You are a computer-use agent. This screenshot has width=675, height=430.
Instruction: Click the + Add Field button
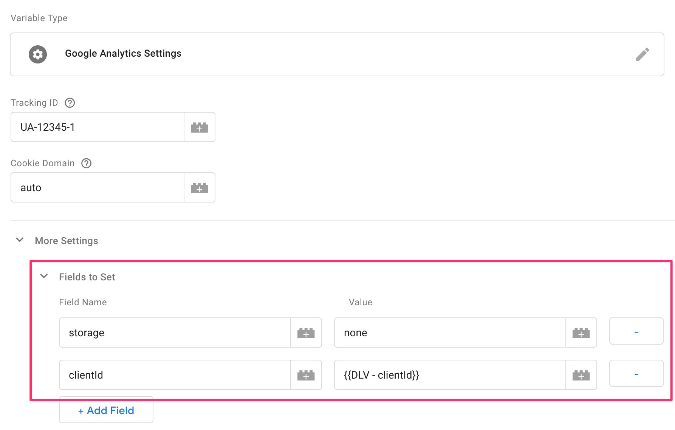106,410
